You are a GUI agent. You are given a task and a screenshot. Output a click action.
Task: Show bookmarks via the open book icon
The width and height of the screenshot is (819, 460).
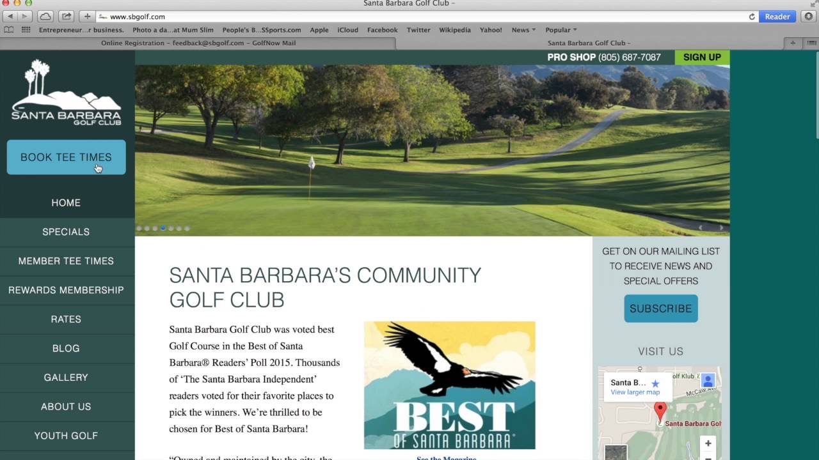[x=9, y=30]
